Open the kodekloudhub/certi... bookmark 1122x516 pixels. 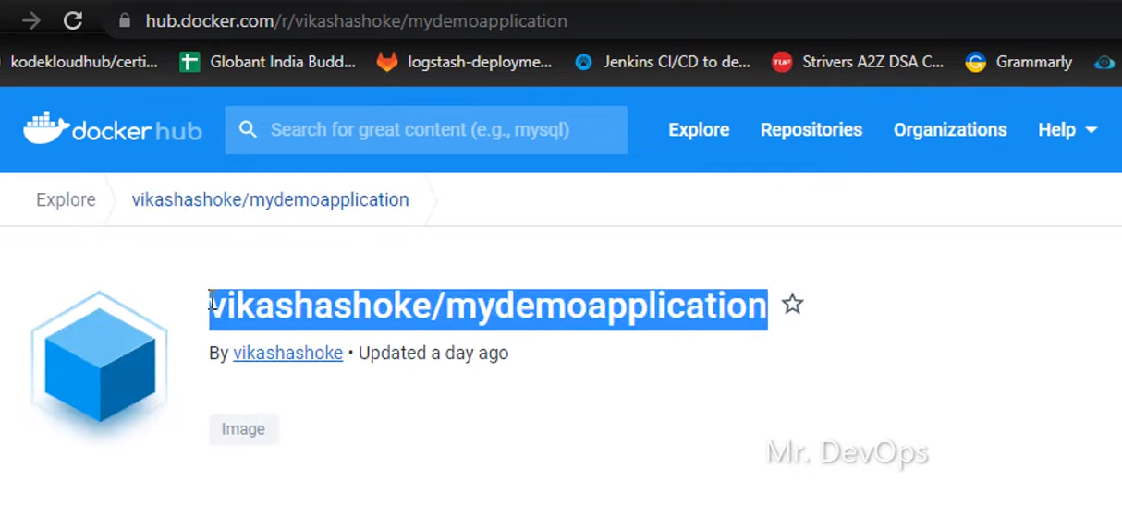(84, 62)
